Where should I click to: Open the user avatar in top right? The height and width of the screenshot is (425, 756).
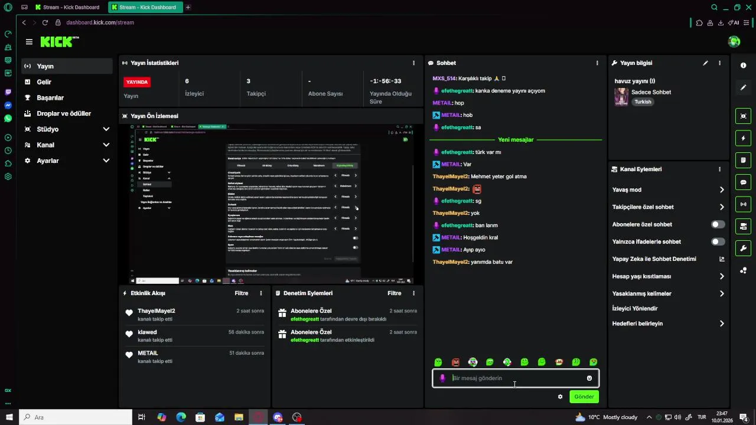point(734,41)
